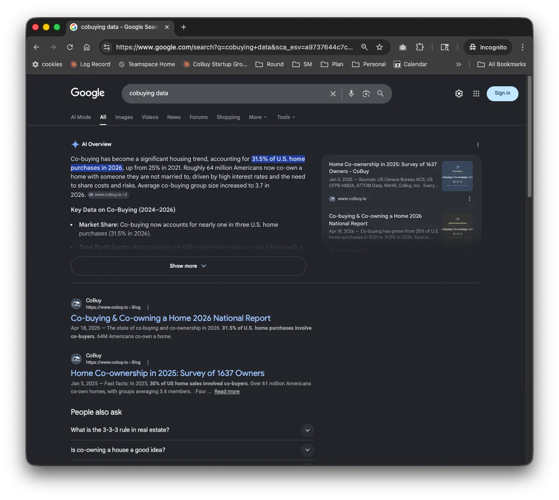Click the Read more link
Image resolution: width=559 pixels, height=500 pixels.
pos(227,392)
